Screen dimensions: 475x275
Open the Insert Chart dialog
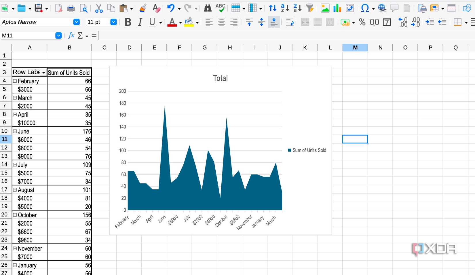[x=337, y=8]
